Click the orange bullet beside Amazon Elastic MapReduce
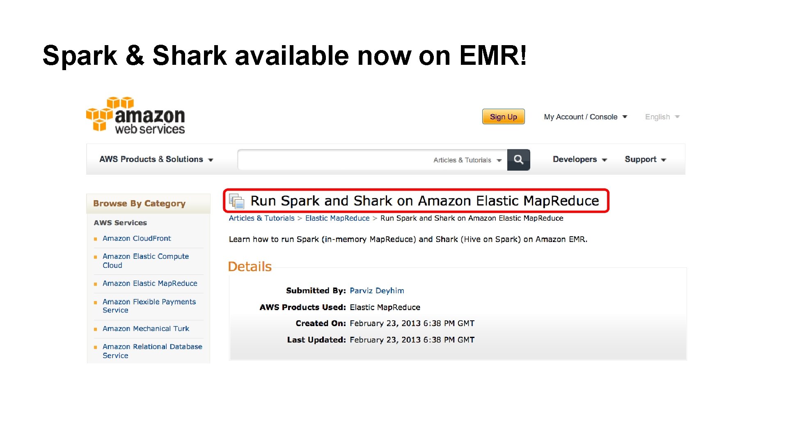The image size is (788, 443). (95, 283)
